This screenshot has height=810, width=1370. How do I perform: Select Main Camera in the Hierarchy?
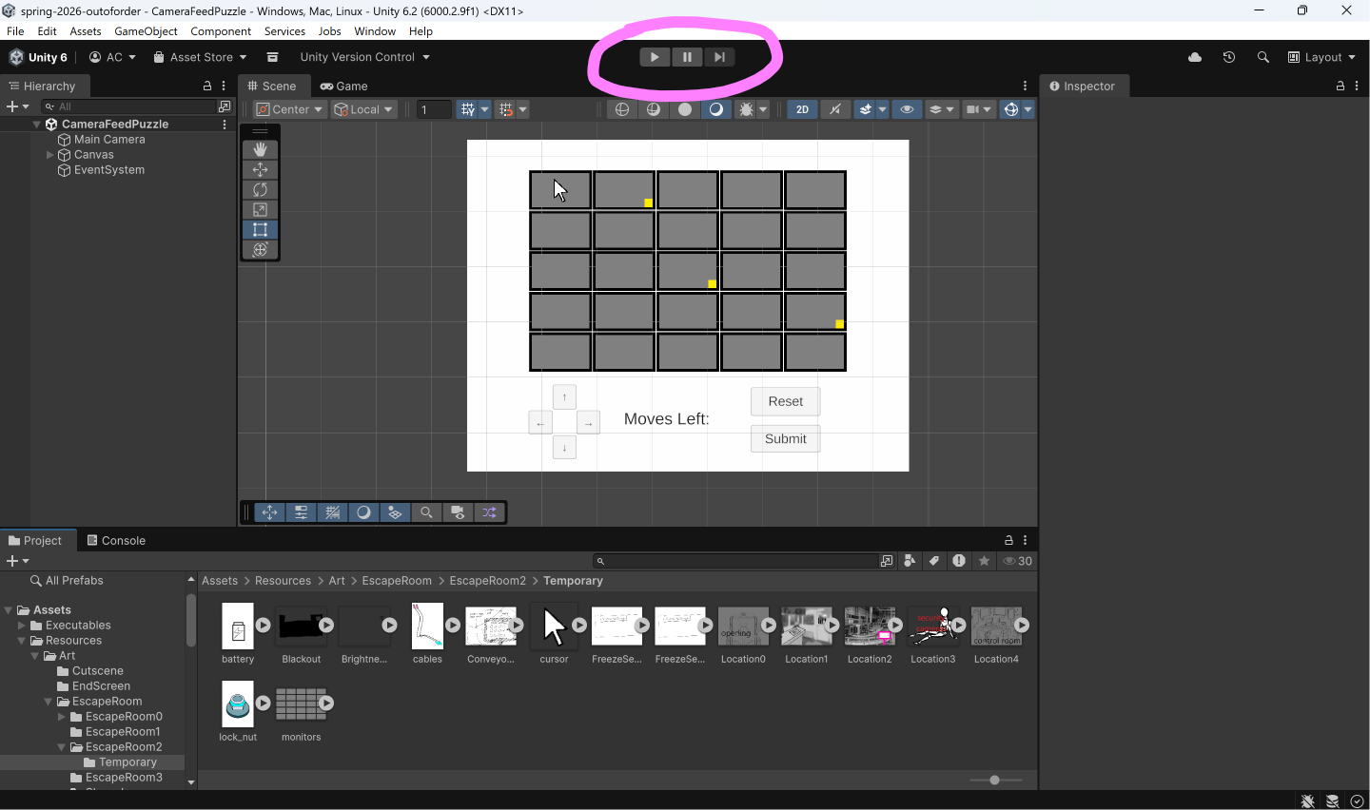click(109, 140)
